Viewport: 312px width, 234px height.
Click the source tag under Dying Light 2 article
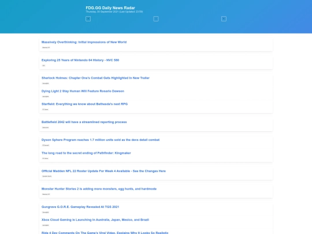click(46, 96)
